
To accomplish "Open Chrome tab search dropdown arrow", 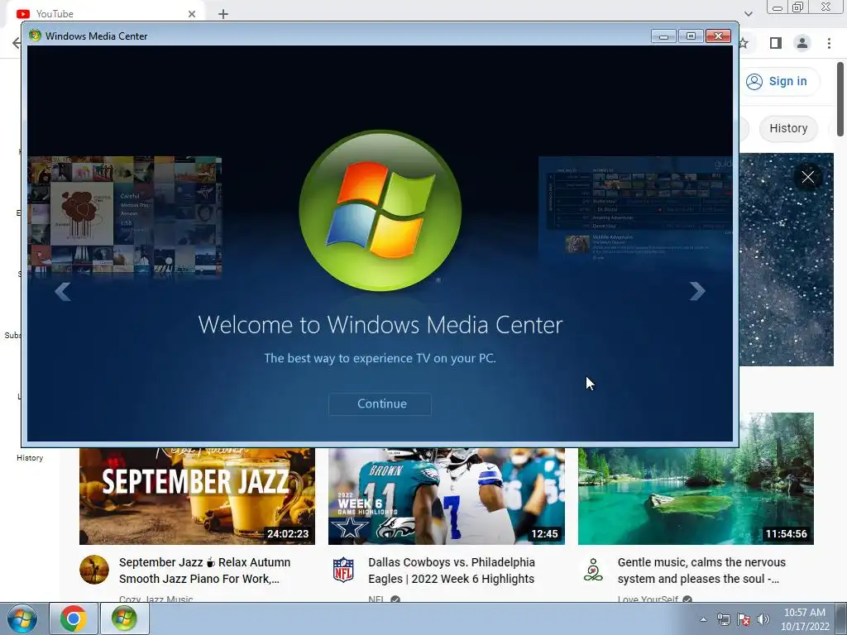I will [748, 14].
